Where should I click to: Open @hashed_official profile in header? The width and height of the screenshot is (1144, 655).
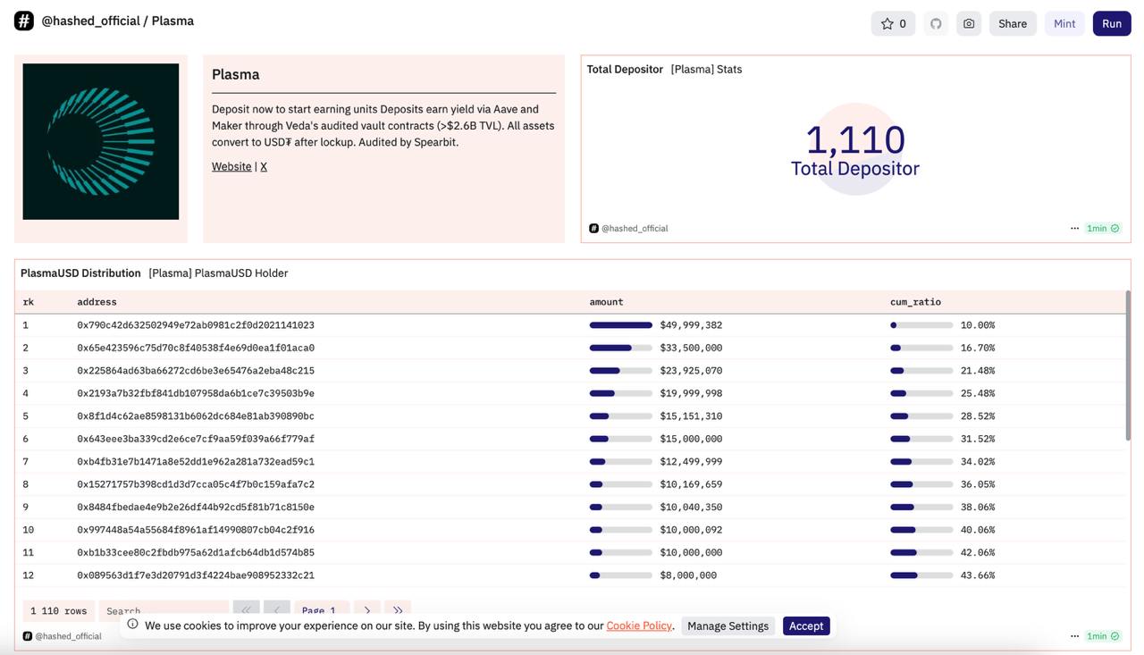(90, 21)
